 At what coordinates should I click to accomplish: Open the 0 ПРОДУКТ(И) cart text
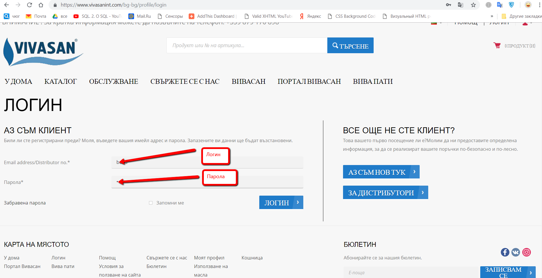tap(520, 46)
